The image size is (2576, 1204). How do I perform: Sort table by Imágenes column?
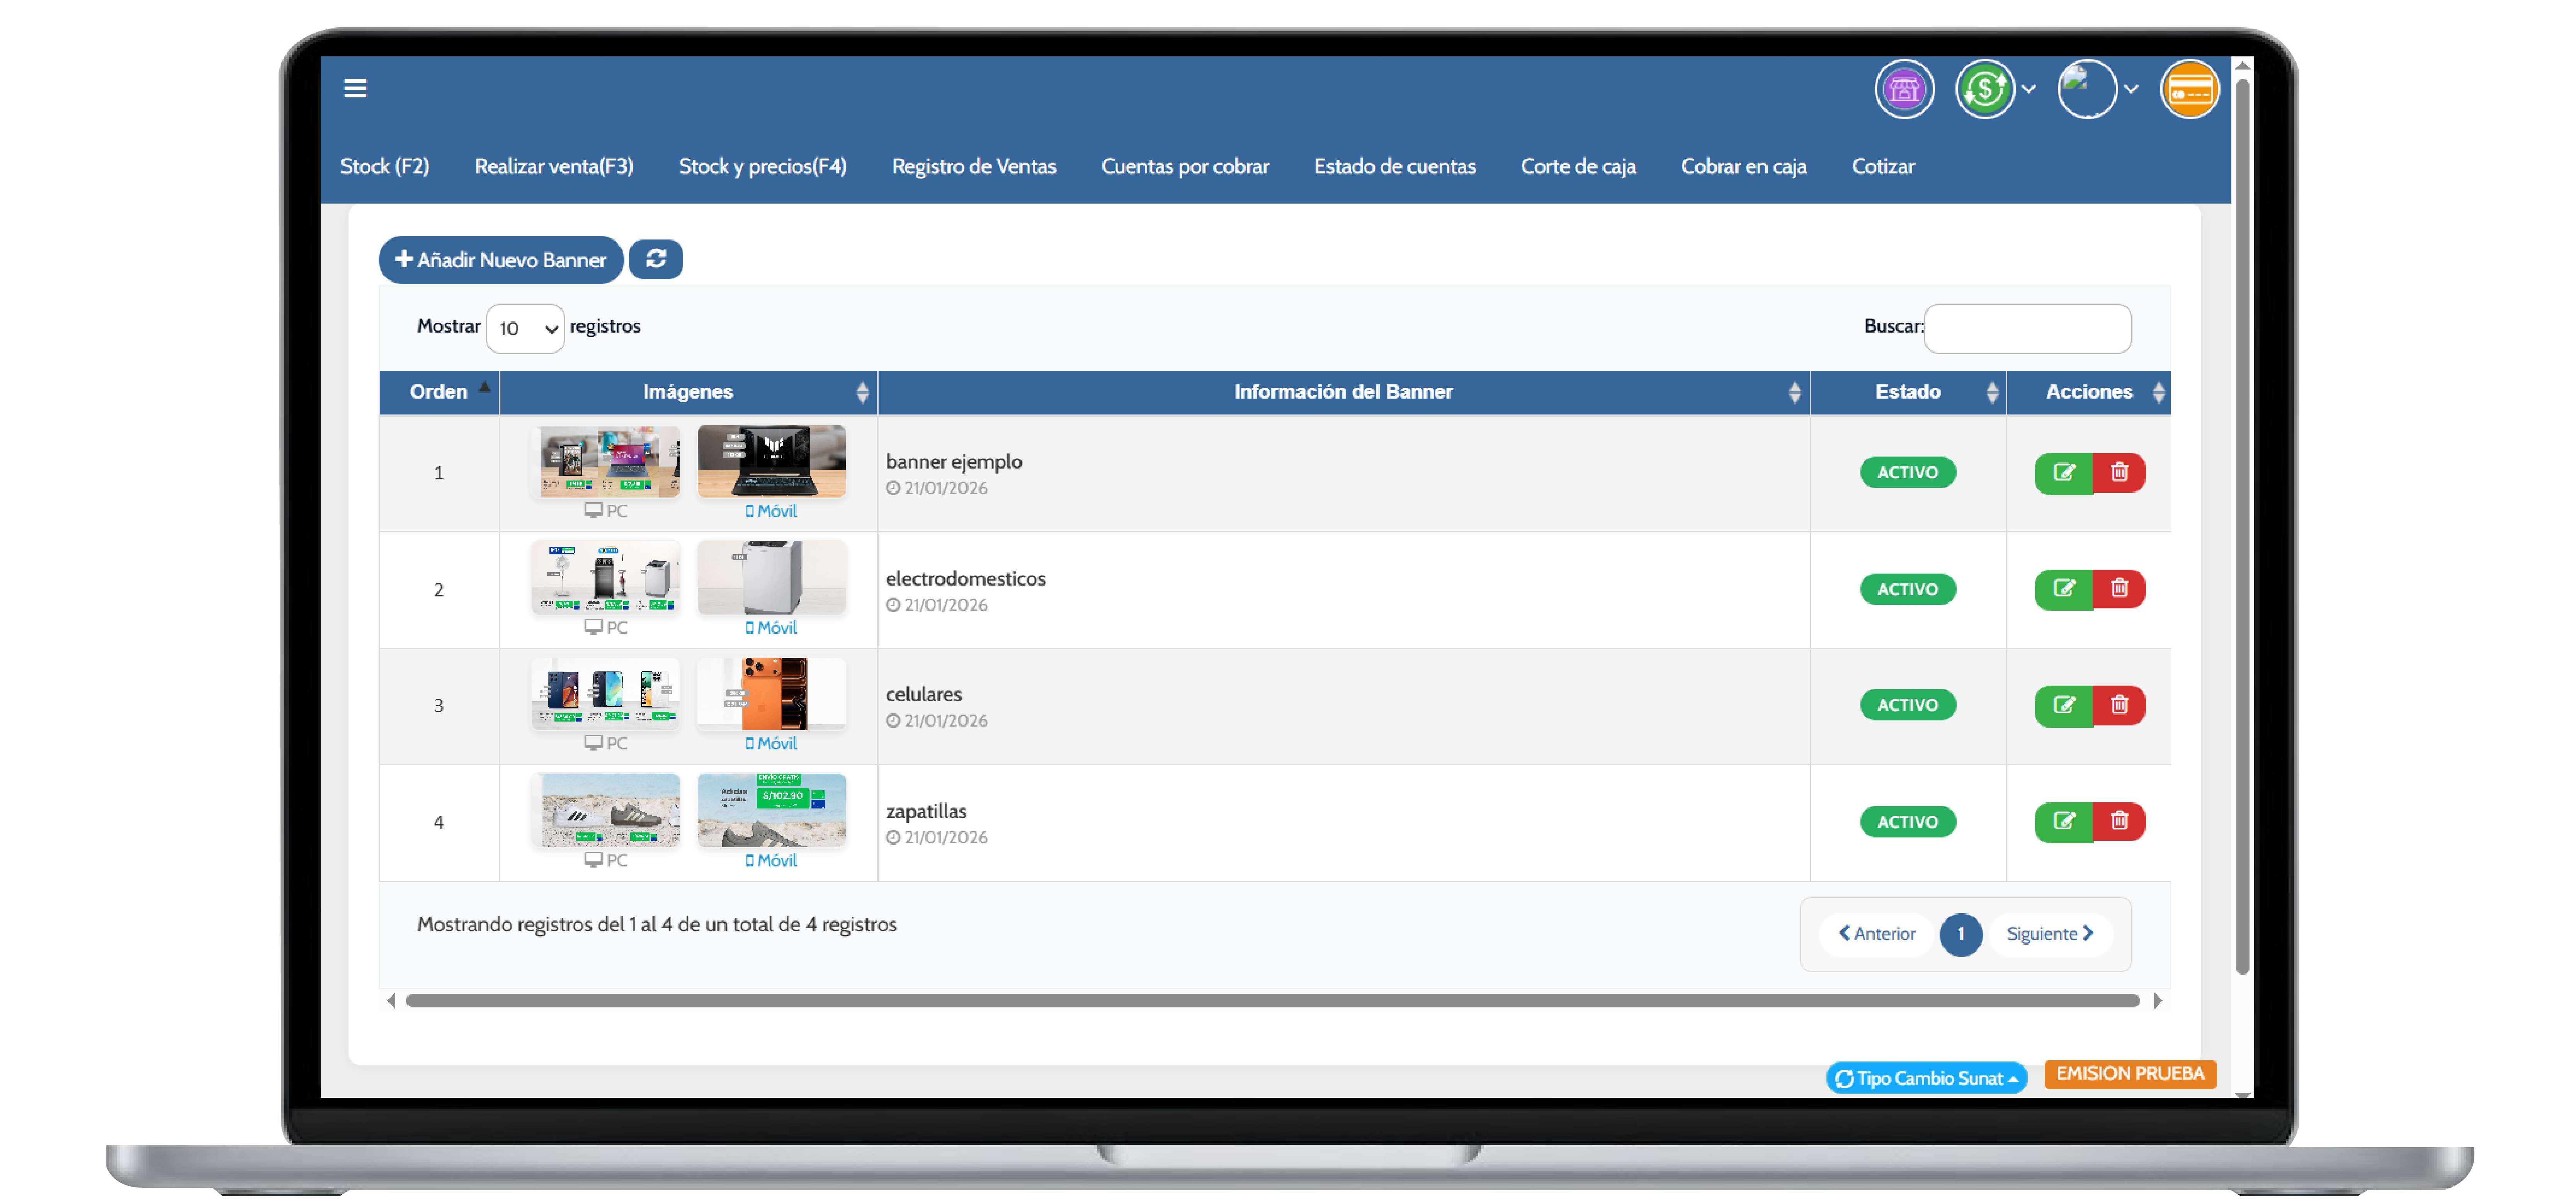688,392
